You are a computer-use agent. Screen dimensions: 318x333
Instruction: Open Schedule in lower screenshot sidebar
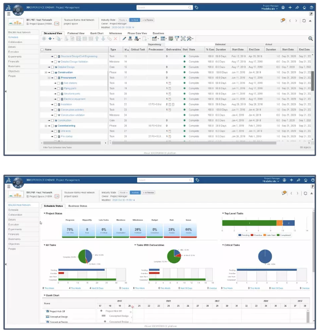point(13,210)
